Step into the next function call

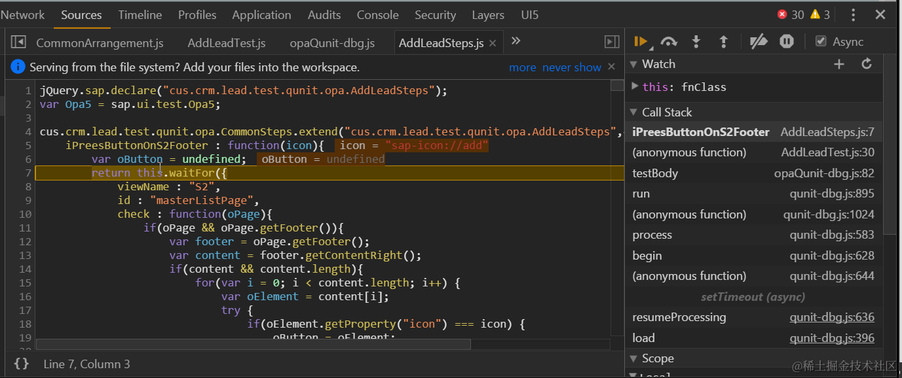click(x=696, y=42)
